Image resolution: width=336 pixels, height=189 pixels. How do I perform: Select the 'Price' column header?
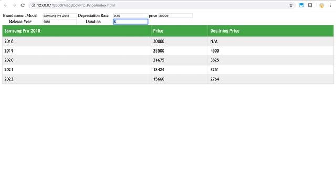pos(180,31)
